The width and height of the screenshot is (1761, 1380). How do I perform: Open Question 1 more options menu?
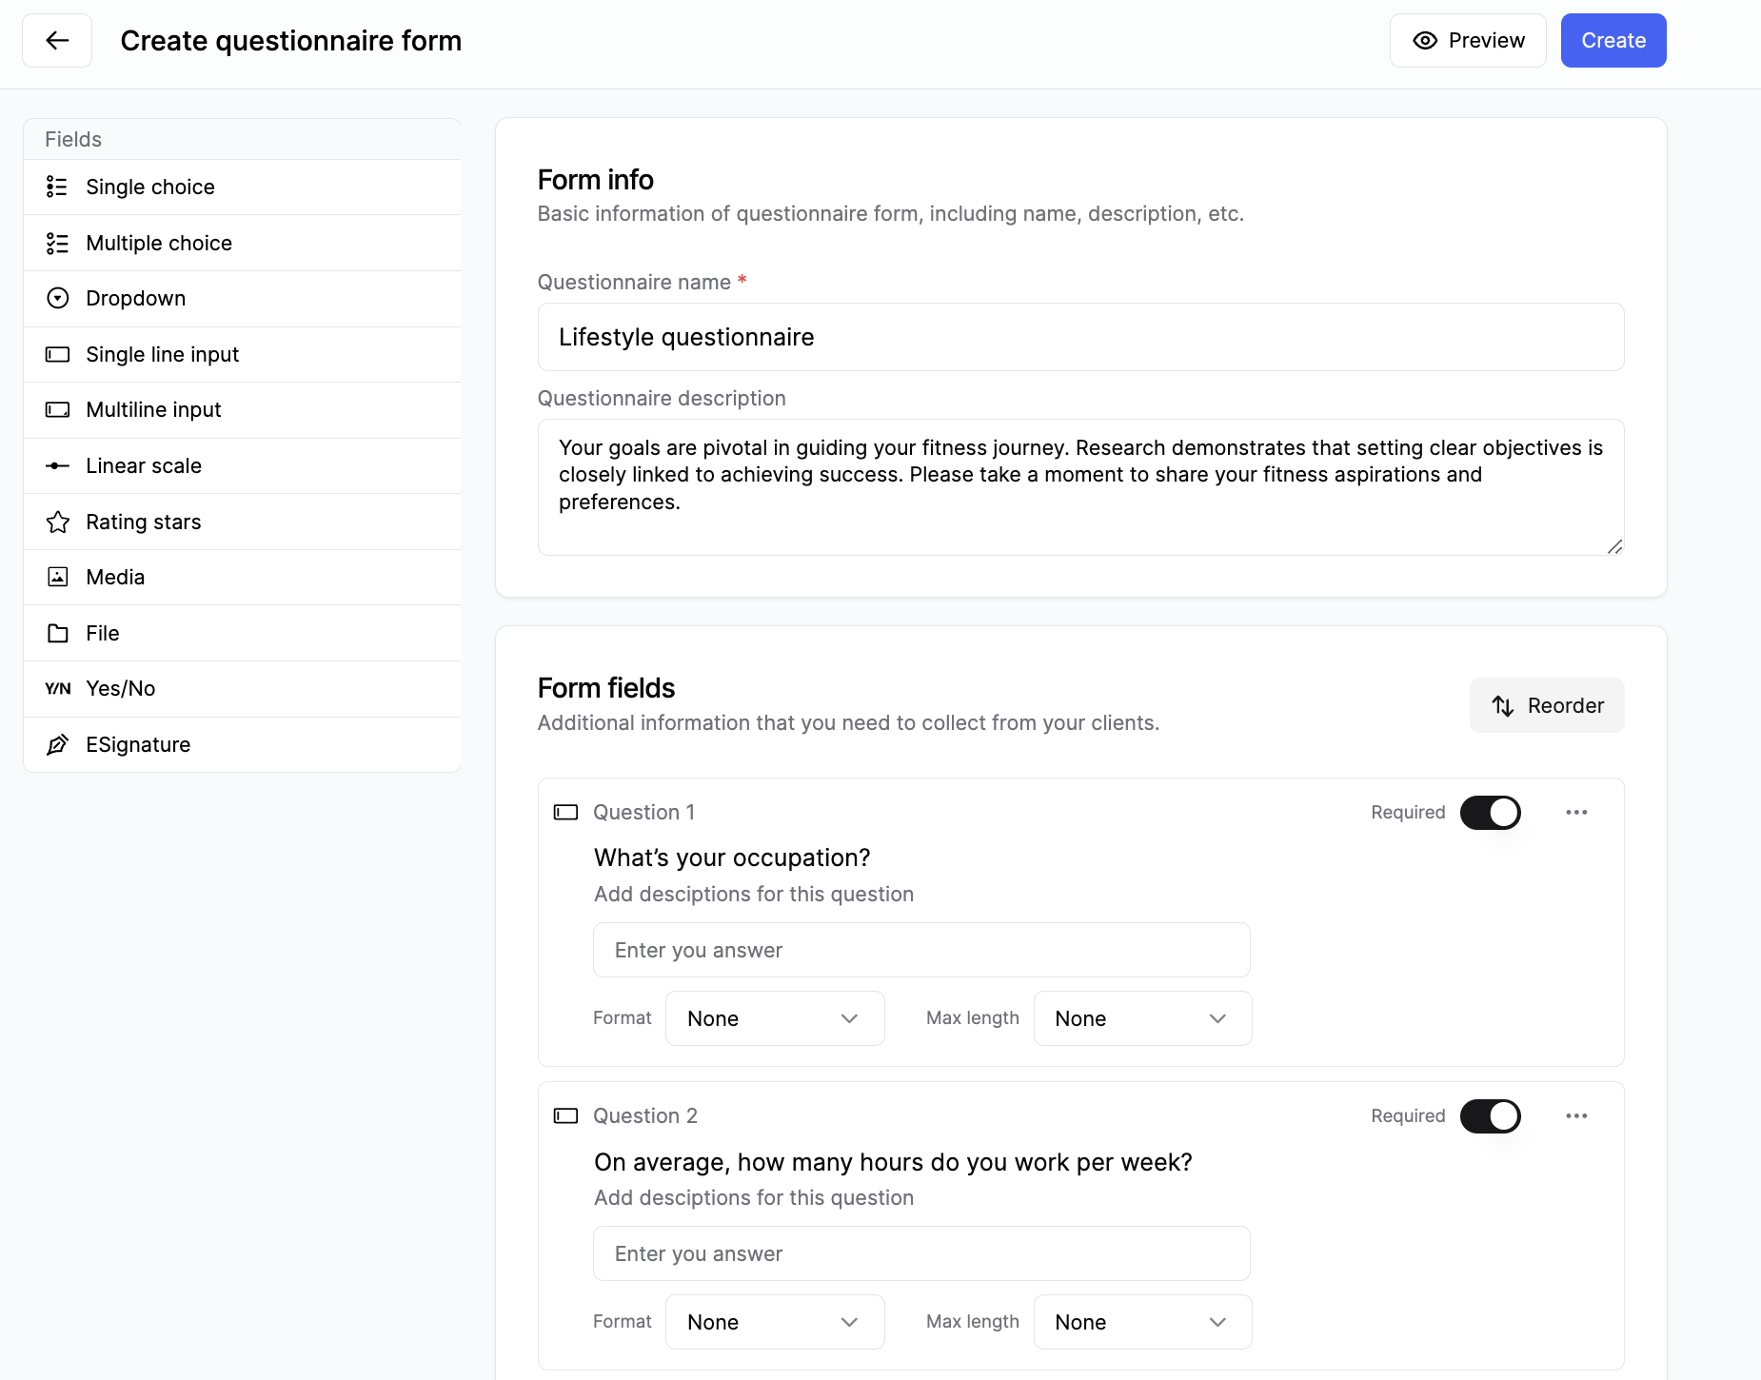(x=1576, y=812)
